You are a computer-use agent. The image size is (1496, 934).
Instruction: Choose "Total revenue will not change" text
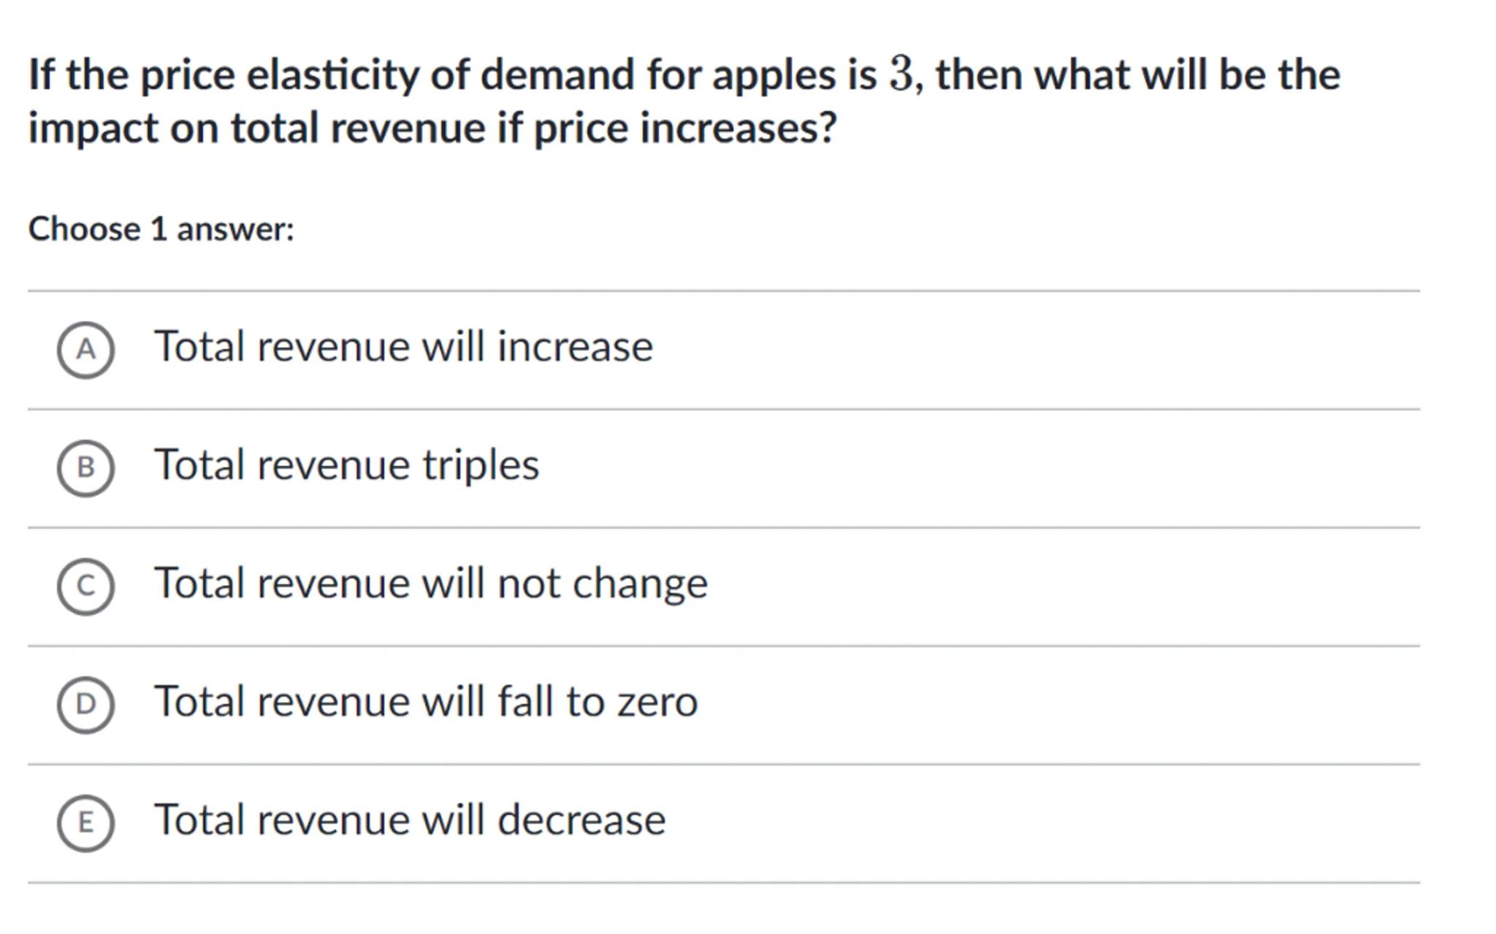430,583
